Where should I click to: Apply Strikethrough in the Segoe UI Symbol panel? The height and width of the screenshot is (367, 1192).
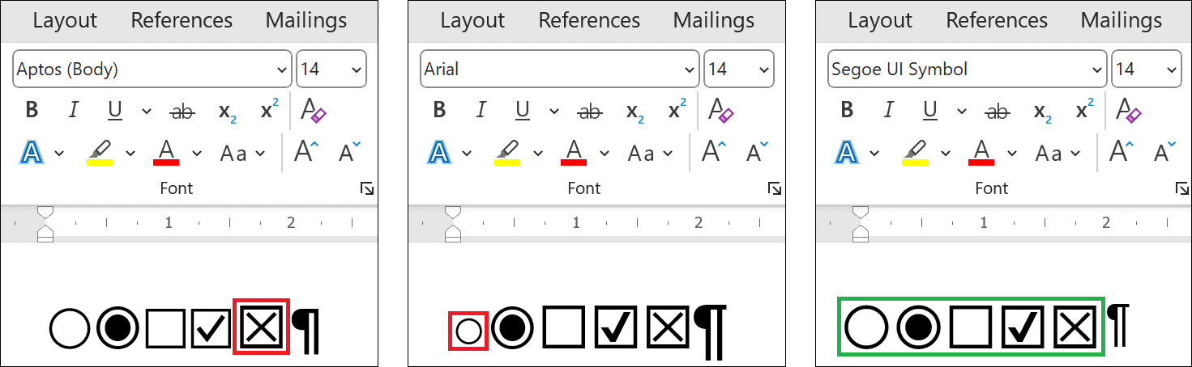(998, 112)
